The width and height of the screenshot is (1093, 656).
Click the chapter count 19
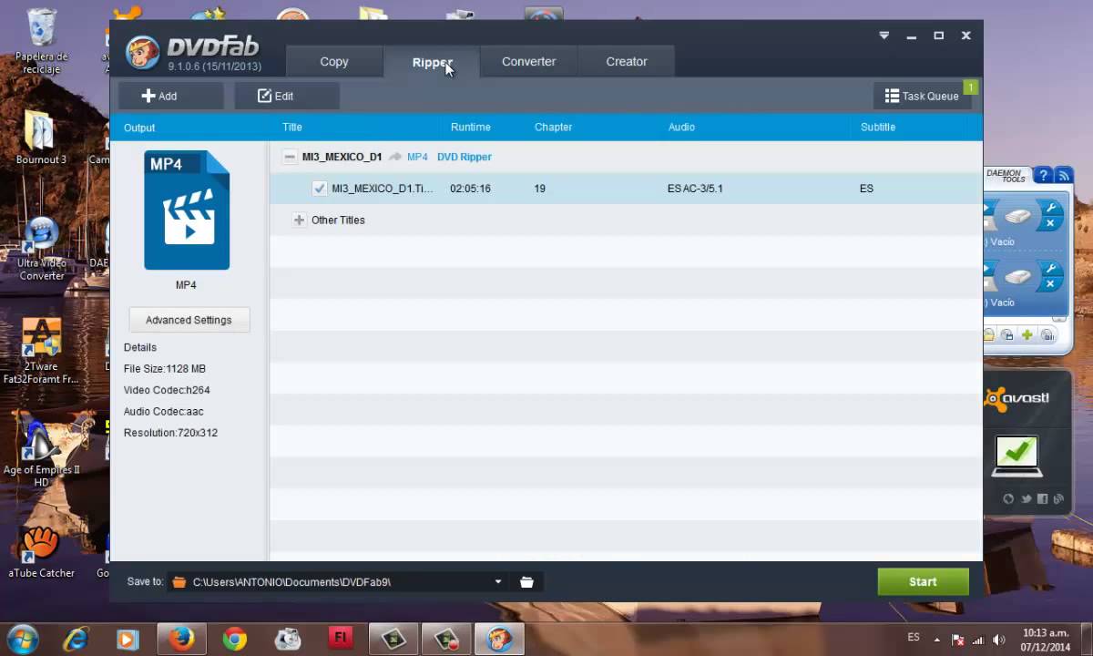[x=540, y=189]
